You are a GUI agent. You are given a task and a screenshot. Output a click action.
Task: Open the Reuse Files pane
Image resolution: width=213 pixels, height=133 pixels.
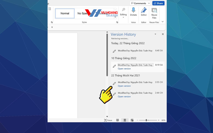point(154,12)
